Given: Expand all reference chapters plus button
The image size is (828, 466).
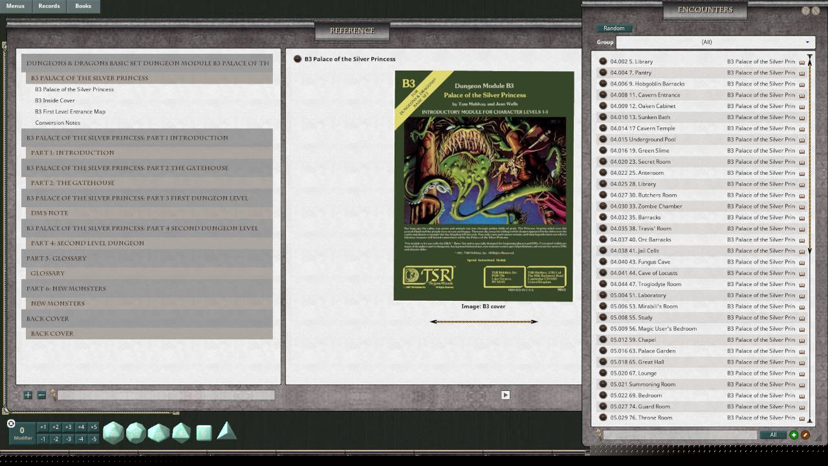Looking at the screenshot, I should (28, 395).
